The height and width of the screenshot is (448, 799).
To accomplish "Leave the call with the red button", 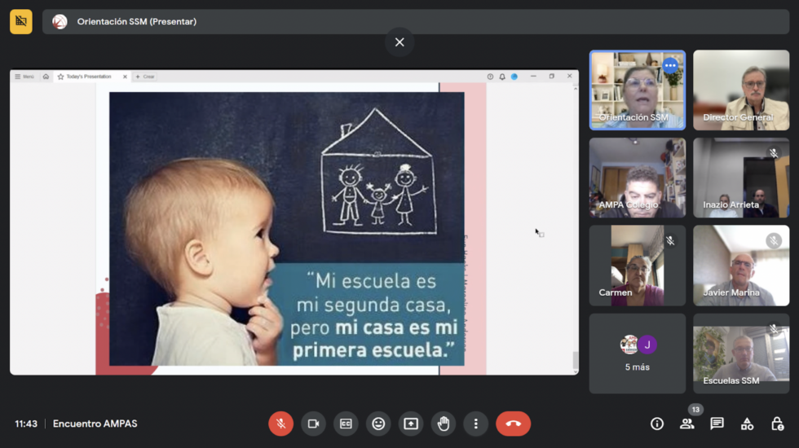I will click(513, 424).
